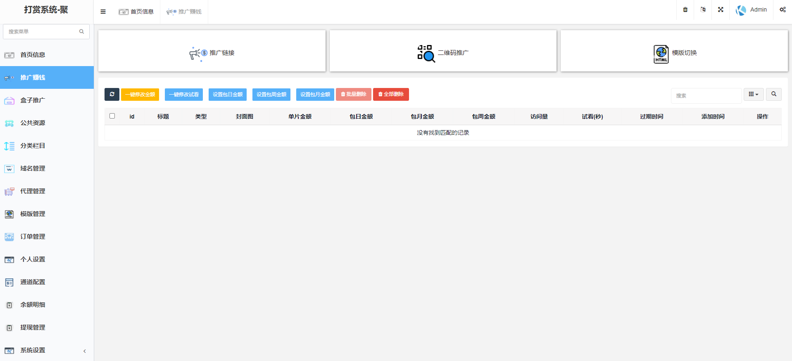Open the Admin user menu
Image resolution: width=792 pixels, height=361 pixels.
[x=752, y=9]
